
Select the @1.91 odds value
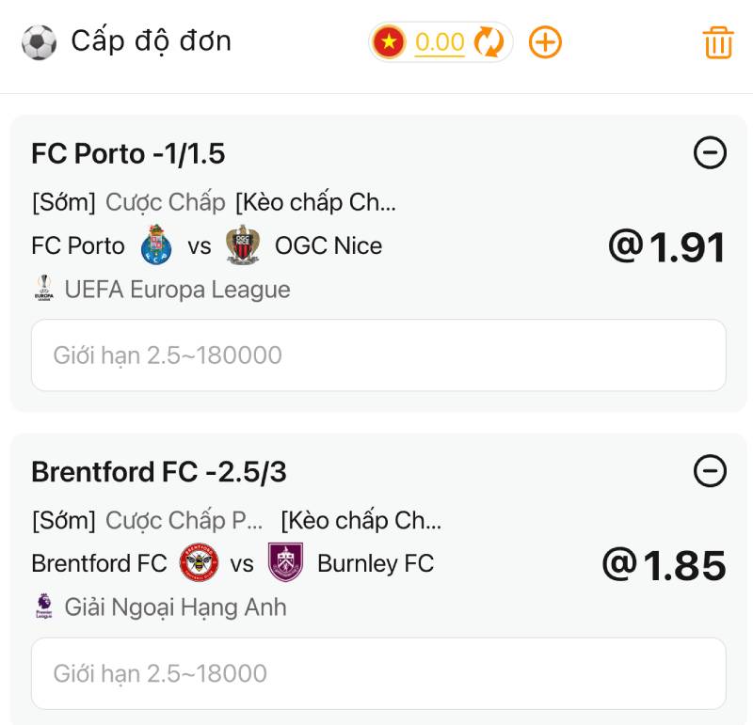tap(666, 247)
